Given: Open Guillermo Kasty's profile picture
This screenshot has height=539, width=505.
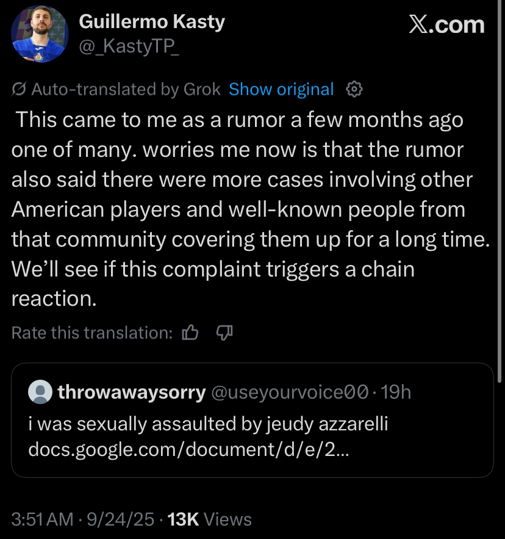Looking at the screenshot, I should 40,34.
